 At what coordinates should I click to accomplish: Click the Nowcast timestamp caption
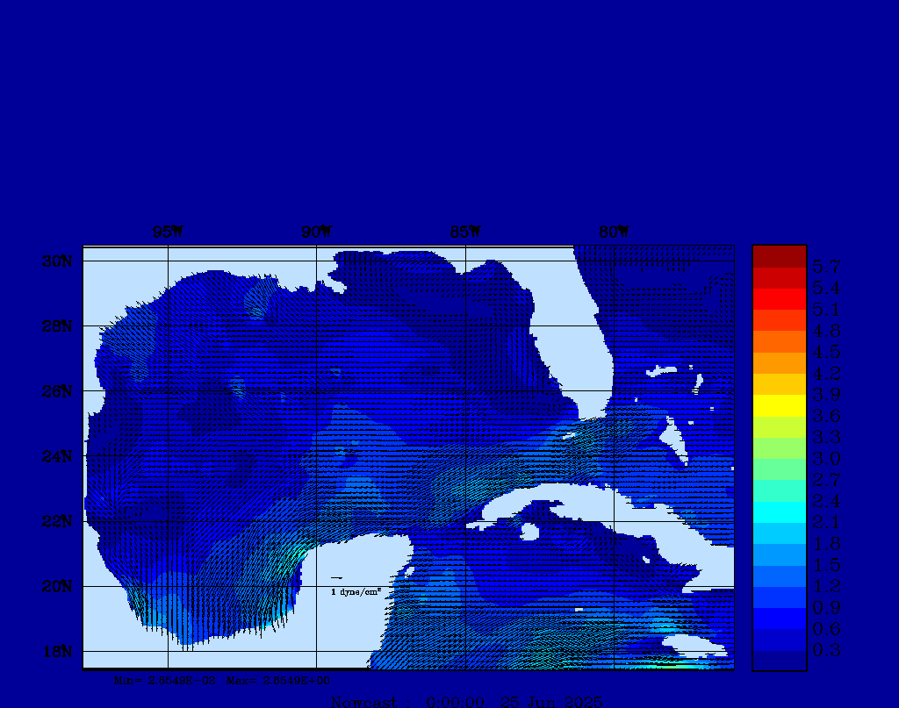coord(466,701)
